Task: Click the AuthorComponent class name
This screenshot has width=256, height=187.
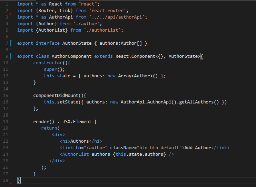Action: (x=71, y=56)
